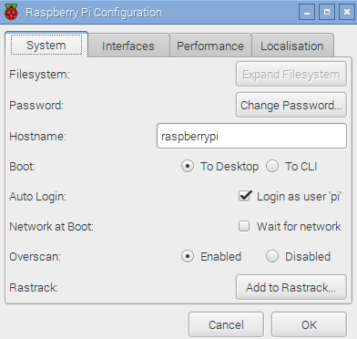Switch to the Interfaces tab
This screenshot has height=339, width=357.
[x=128, y=46]
